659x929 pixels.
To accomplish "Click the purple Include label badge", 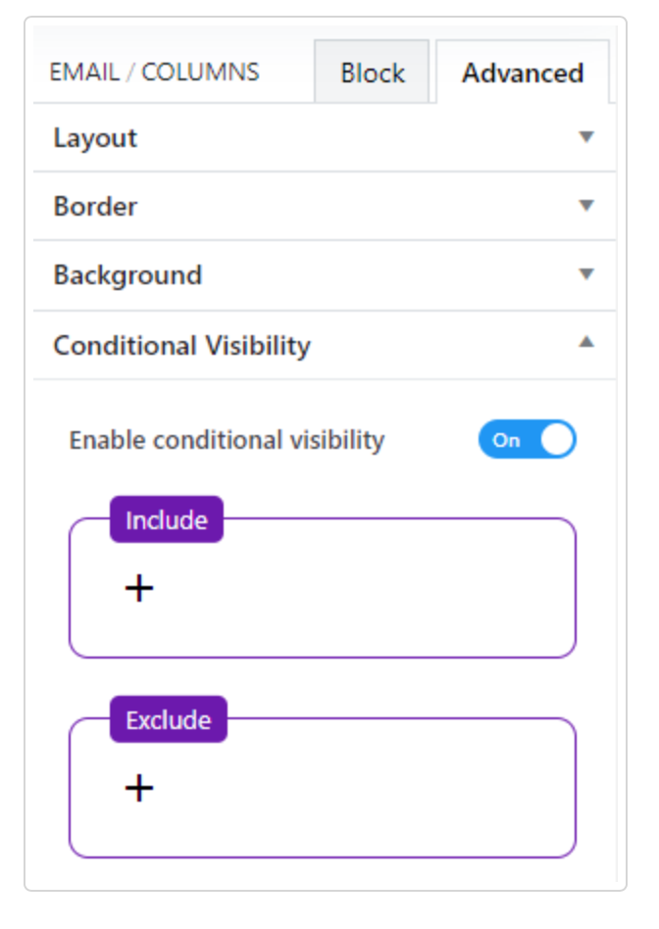I will pyautogui.click(x=167, y=520).
